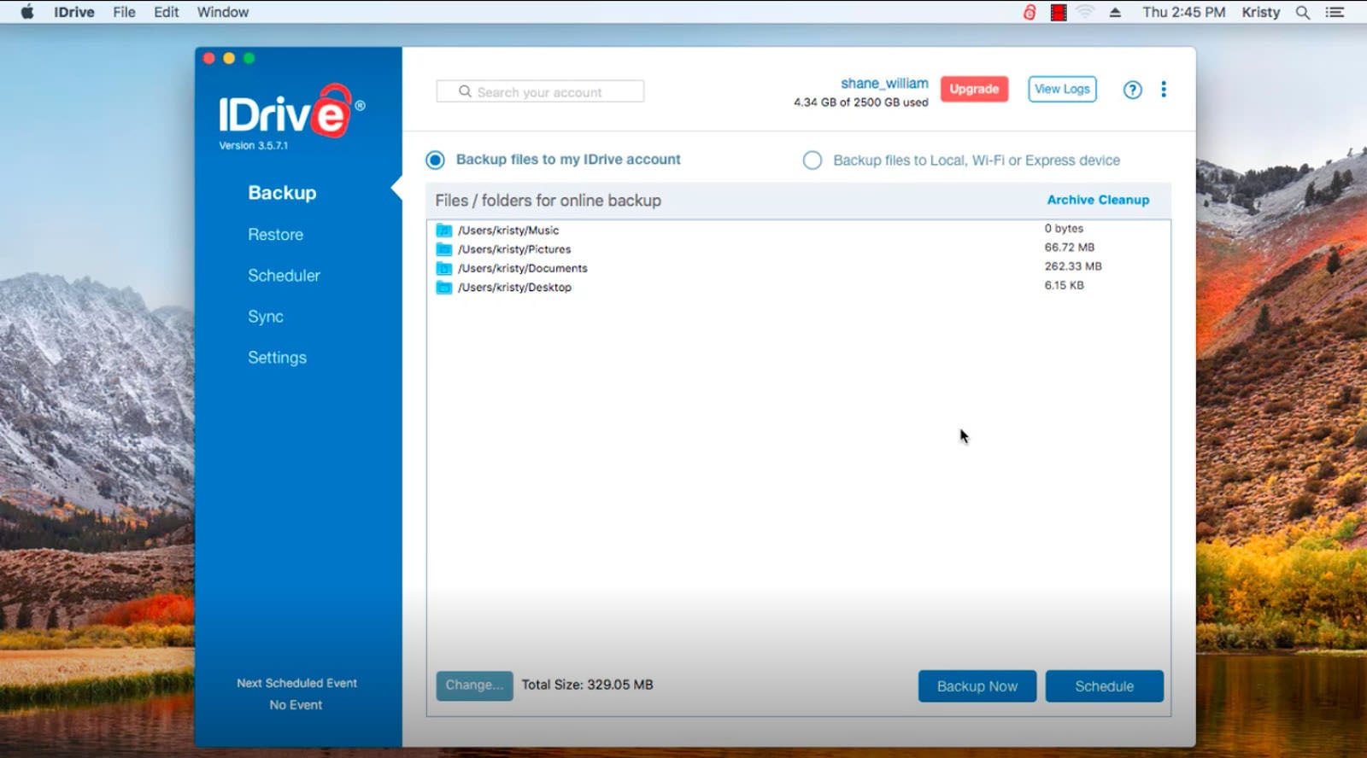Click the Next Scheduled Event label

pyautogui.click(x=296, y=683)
